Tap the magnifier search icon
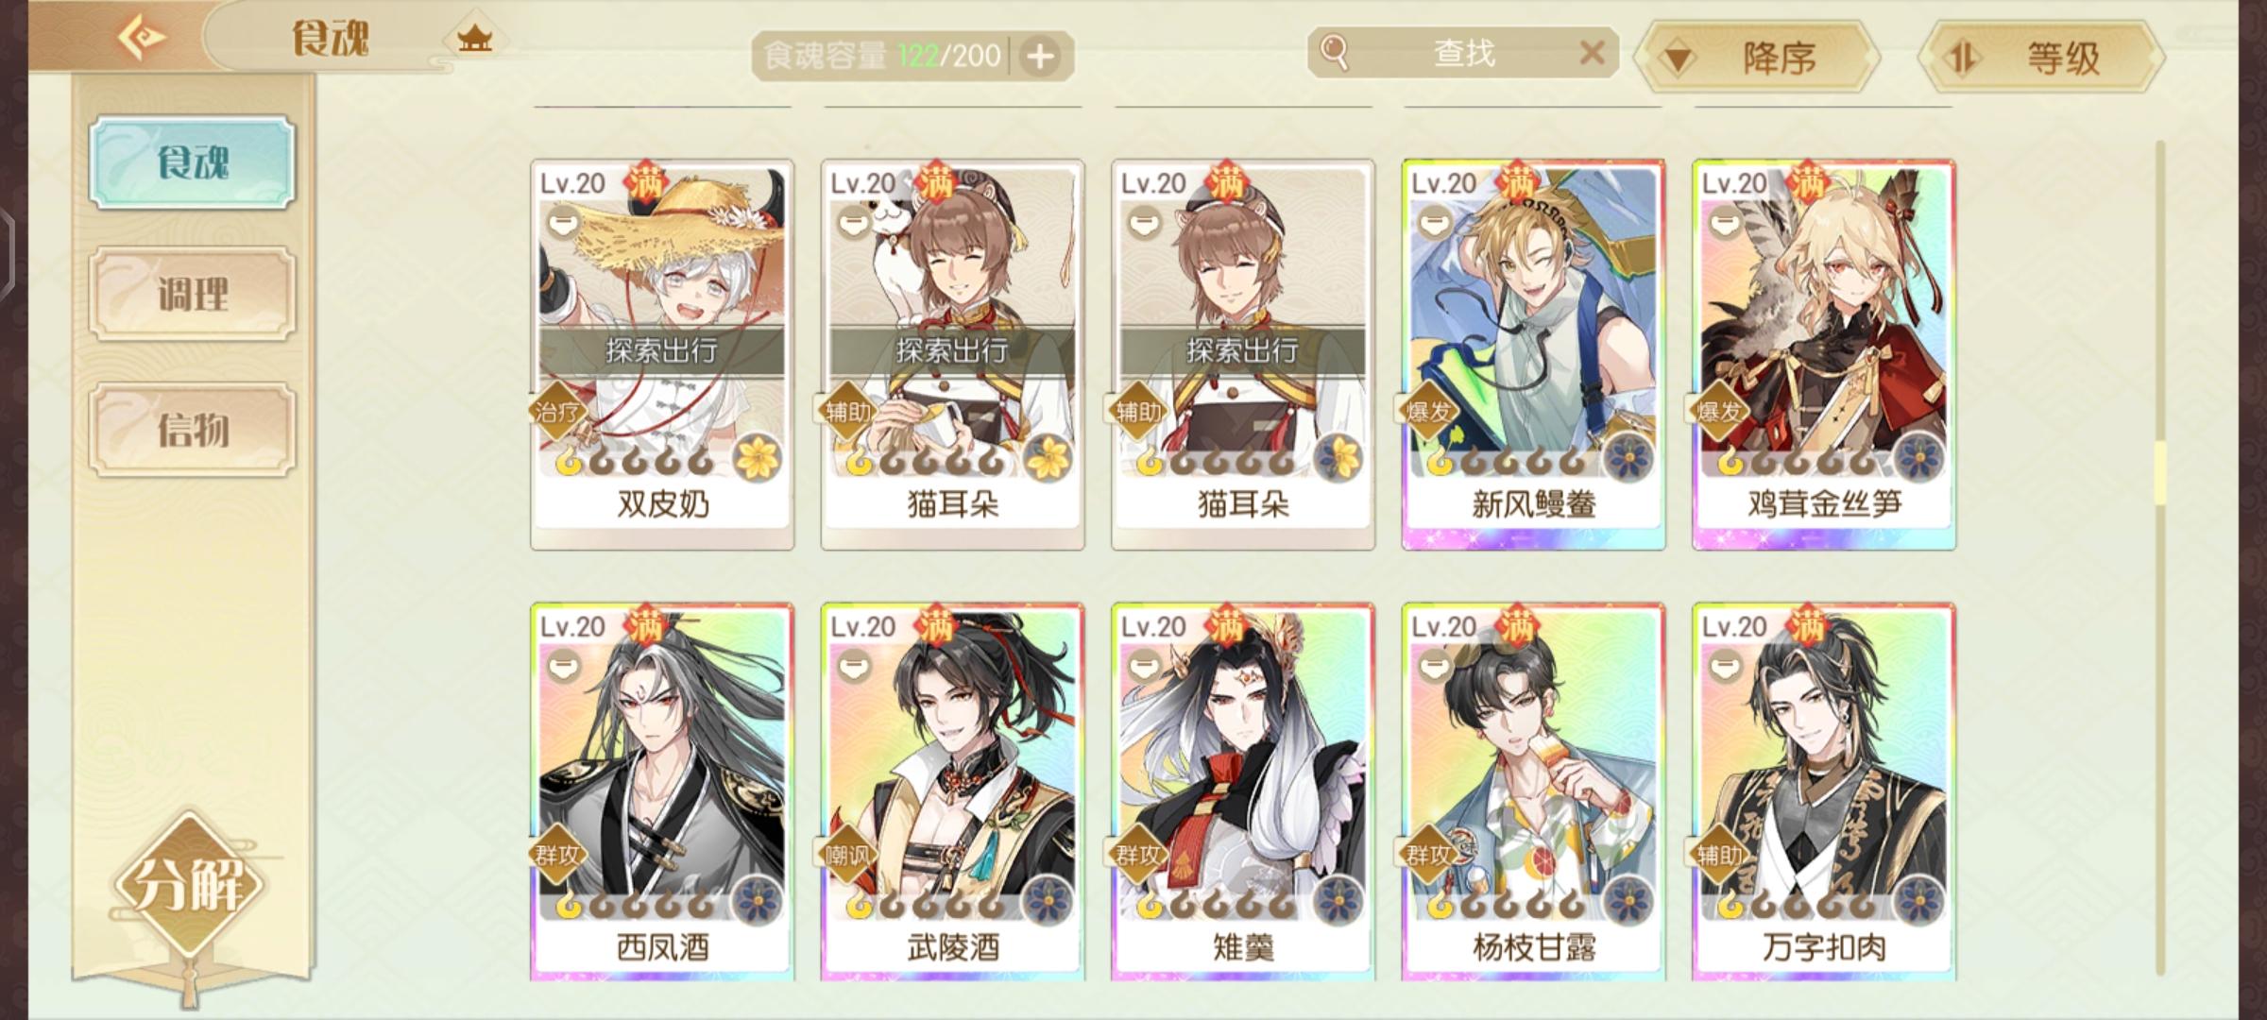 pos(1334,53)
